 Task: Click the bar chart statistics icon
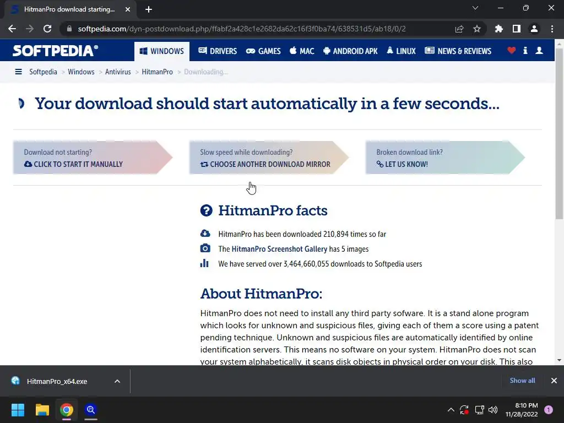[x=204, y=263]
